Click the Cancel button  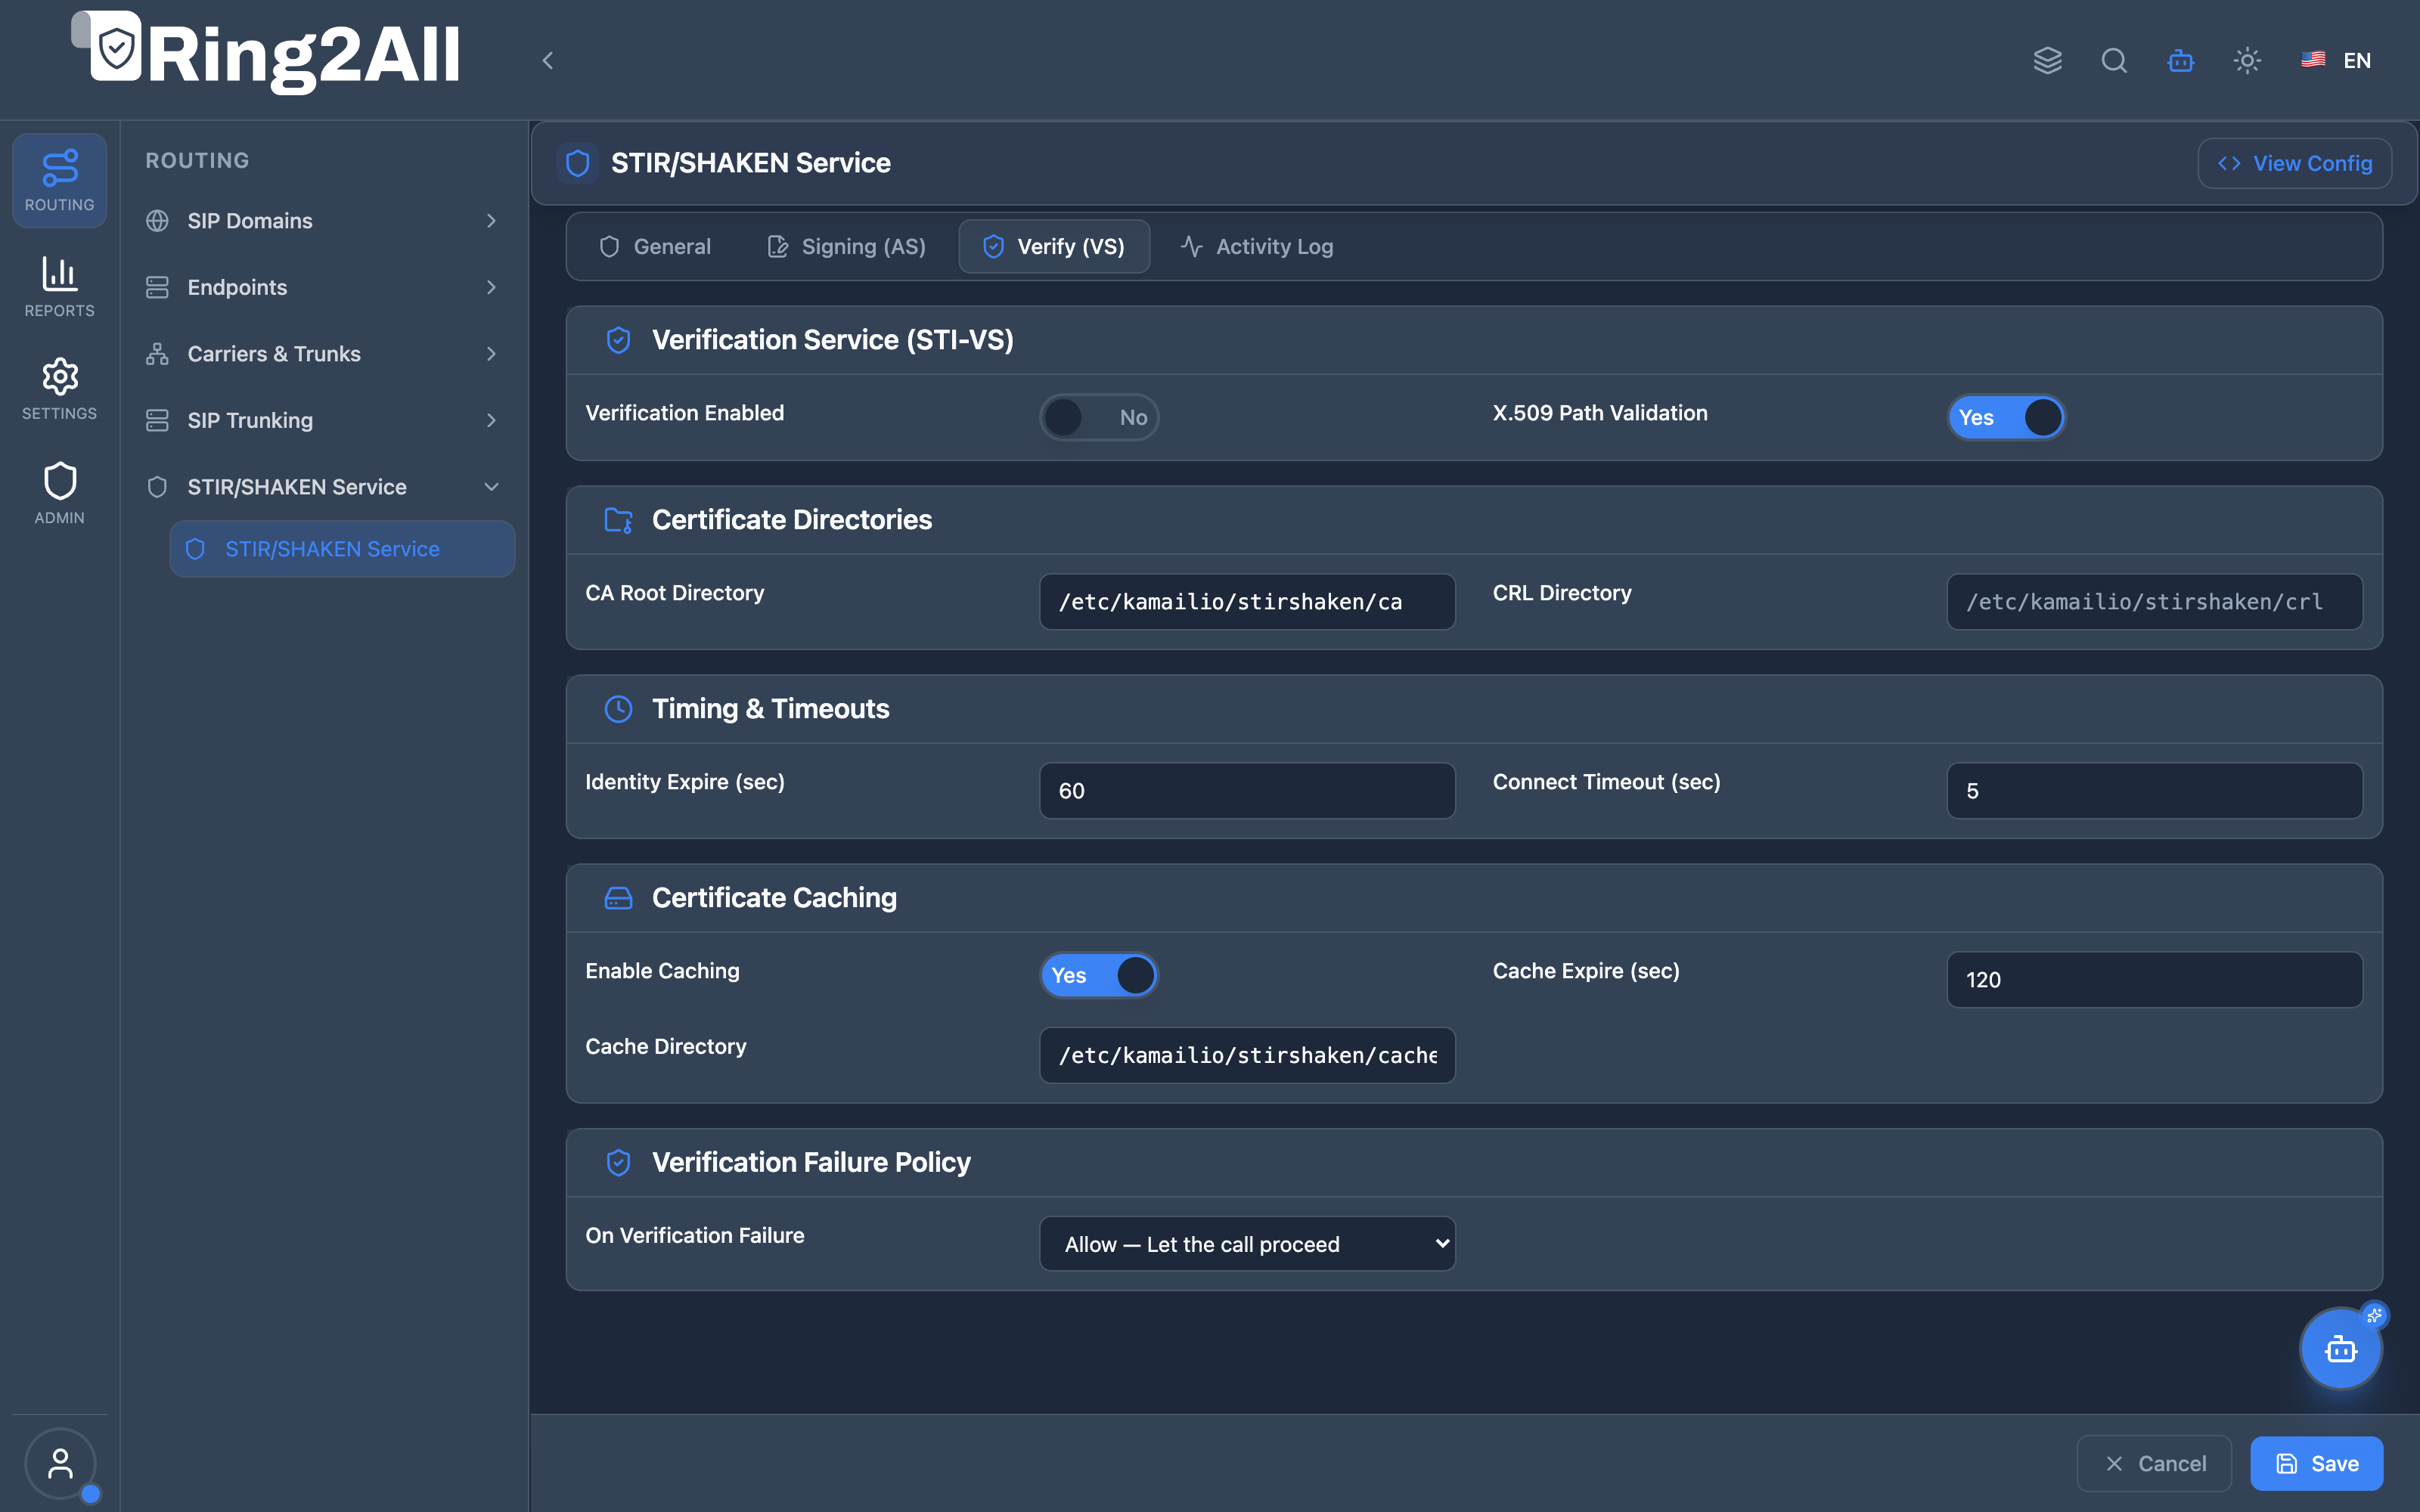click(2154, 1463)
